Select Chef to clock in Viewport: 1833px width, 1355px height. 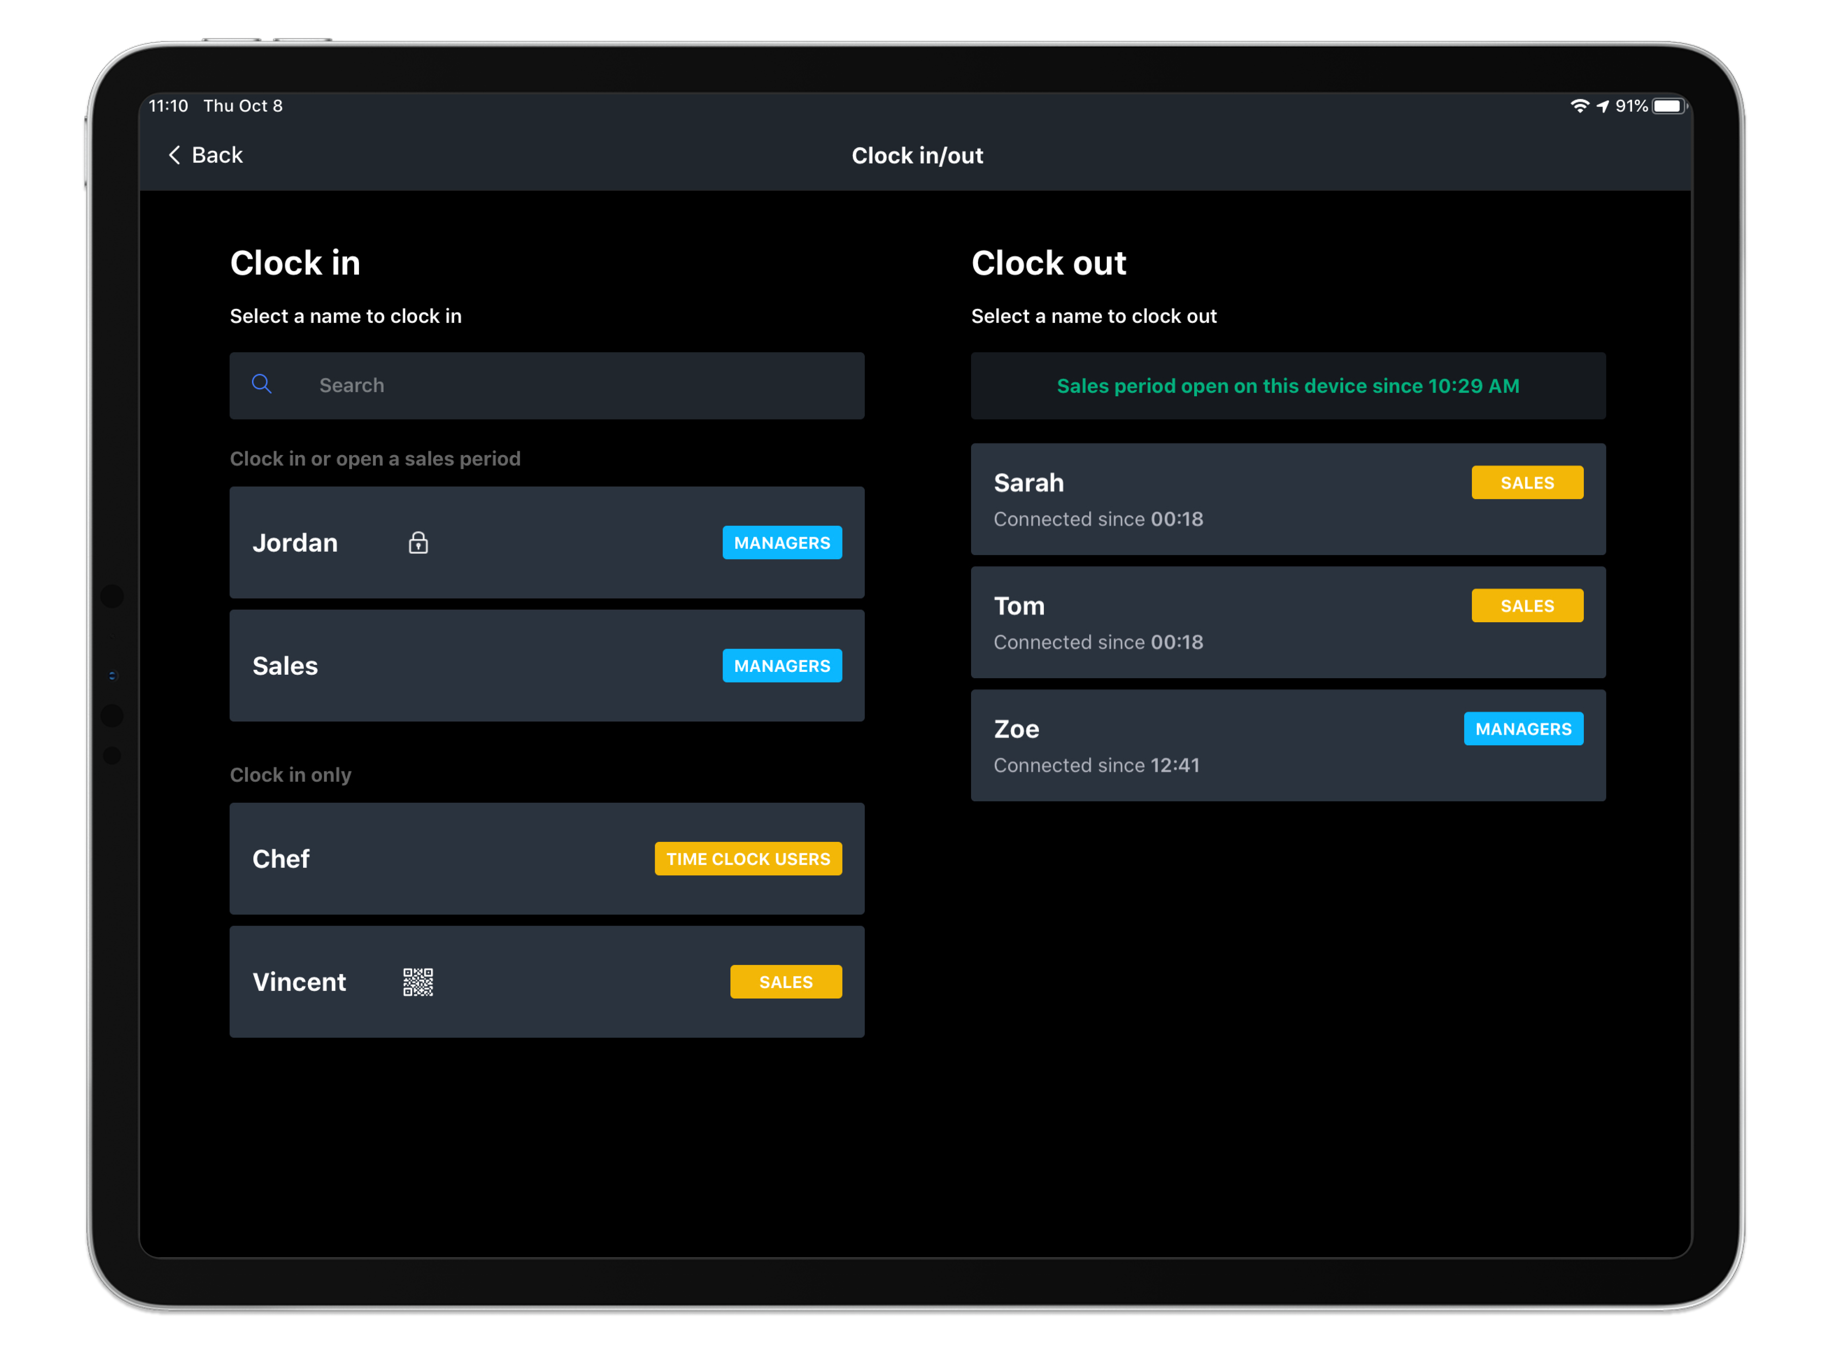(x=547, y=859)
